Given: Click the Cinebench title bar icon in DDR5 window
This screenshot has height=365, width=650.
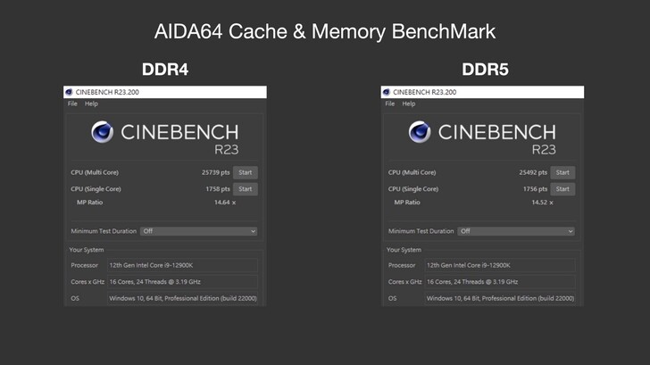Looking at the screenshot, I should tap(387, 92).
